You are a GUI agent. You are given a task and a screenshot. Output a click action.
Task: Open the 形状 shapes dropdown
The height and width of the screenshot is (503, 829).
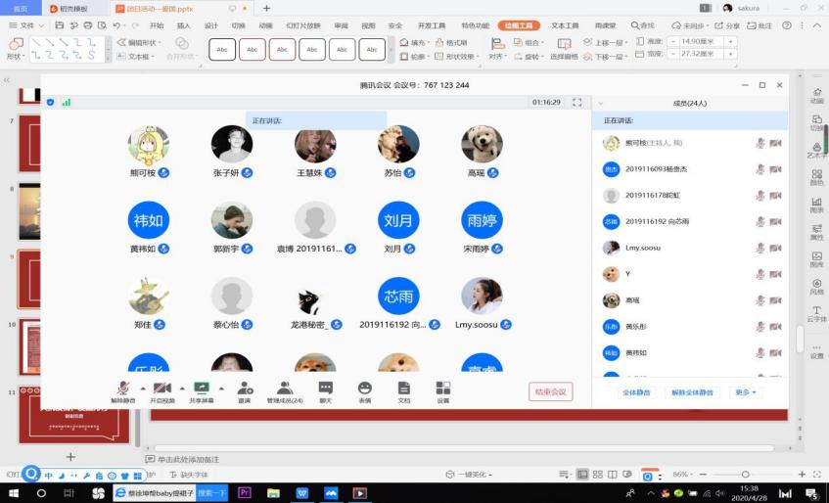16,48
